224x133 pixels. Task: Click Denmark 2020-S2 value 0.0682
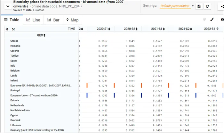pyautogui.click(x=130, y=121)
